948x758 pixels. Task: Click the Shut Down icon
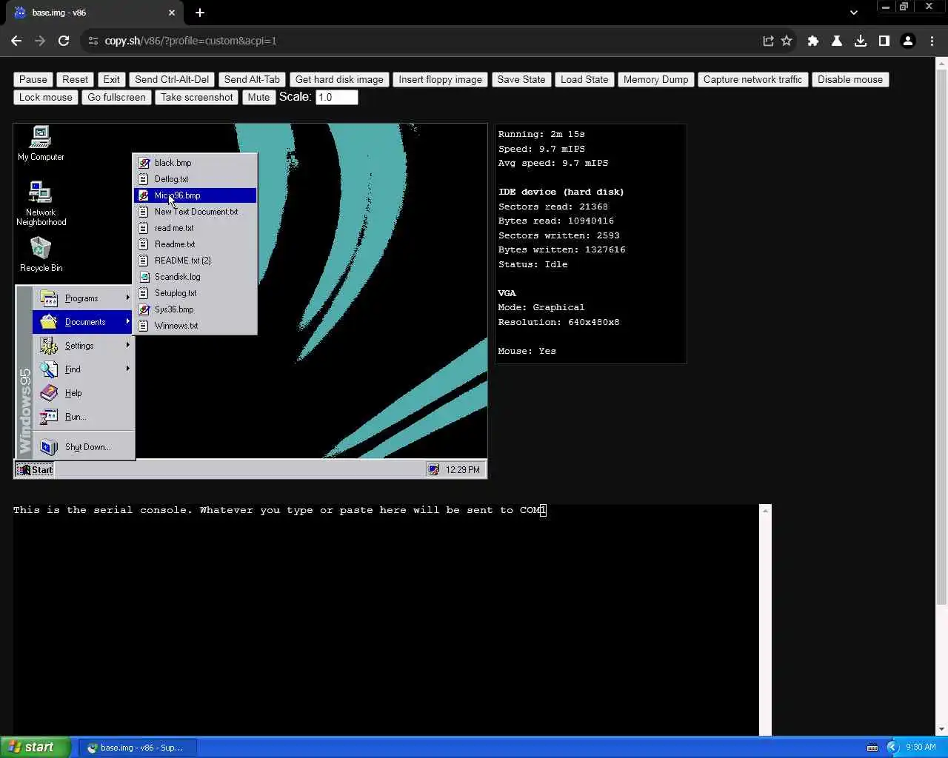pyautogui.click(x=49, y=447)
